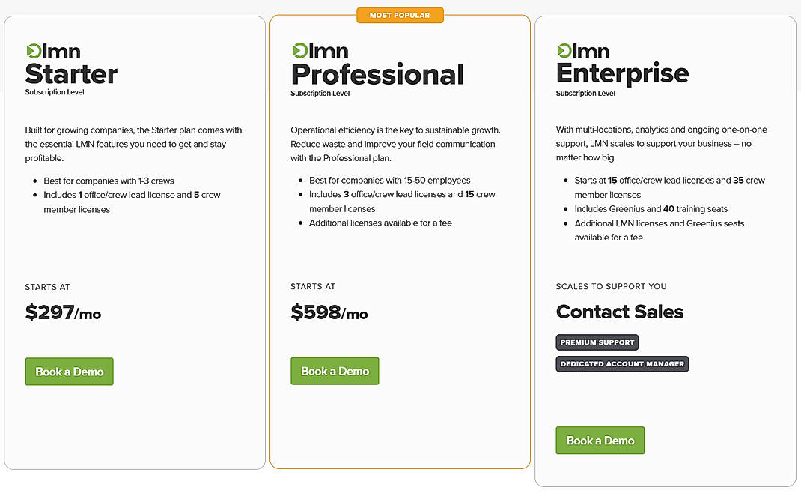Click Book a Demo on the Starter plan
The width and height of the screenshot is (801, 493).
tap(69, 371)
